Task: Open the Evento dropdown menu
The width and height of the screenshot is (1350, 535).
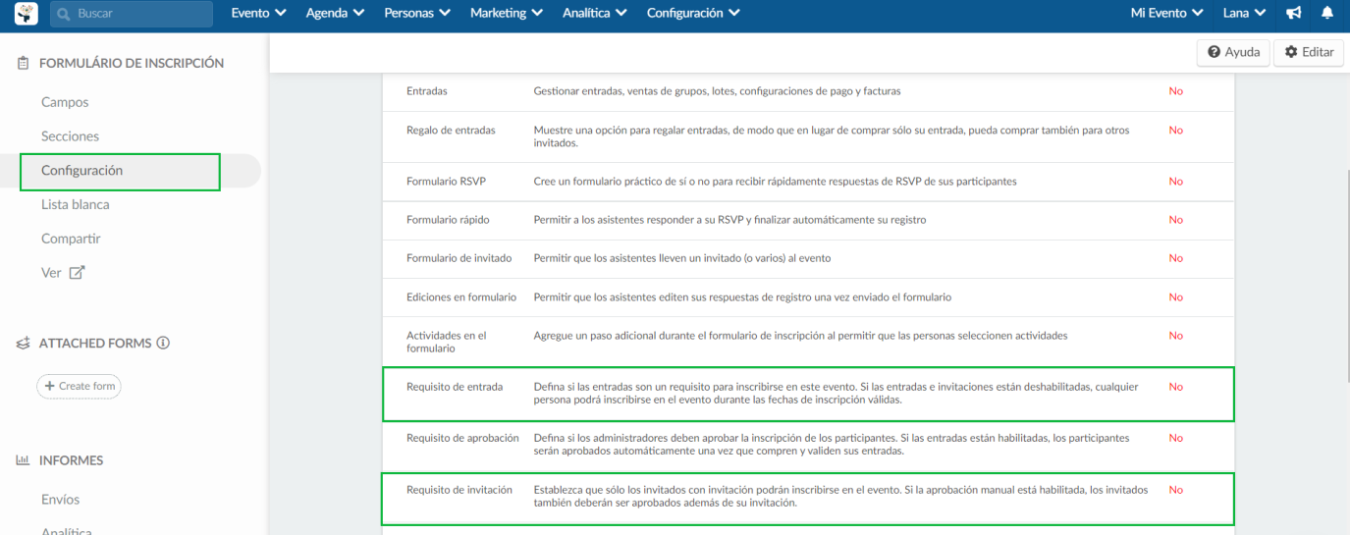Action: (258, 14)
